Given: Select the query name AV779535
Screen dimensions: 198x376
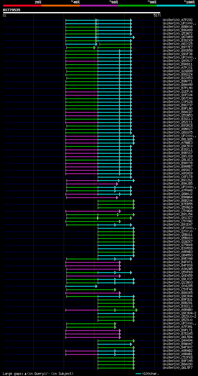Looking at the screenshot, I should (12, 10).
